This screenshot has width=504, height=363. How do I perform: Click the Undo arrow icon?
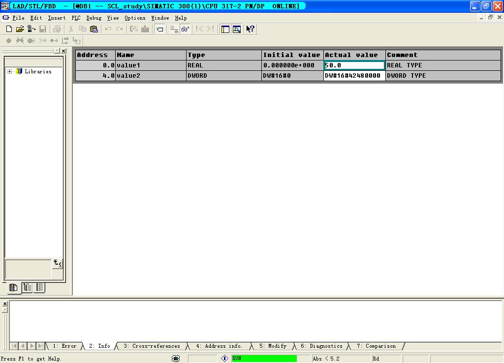[x=108, y=29]
